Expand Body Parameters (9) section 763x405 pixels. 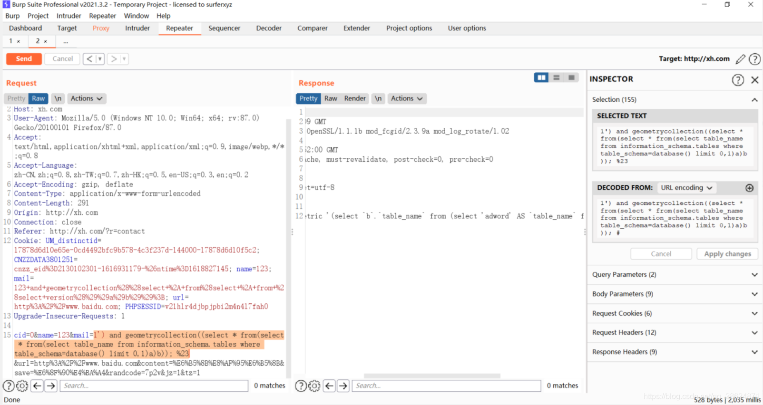675,294
